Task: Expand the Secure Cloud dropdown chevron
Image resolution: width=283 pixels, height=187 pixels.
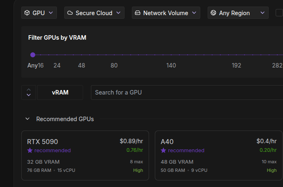Action: tap(118, 13)
